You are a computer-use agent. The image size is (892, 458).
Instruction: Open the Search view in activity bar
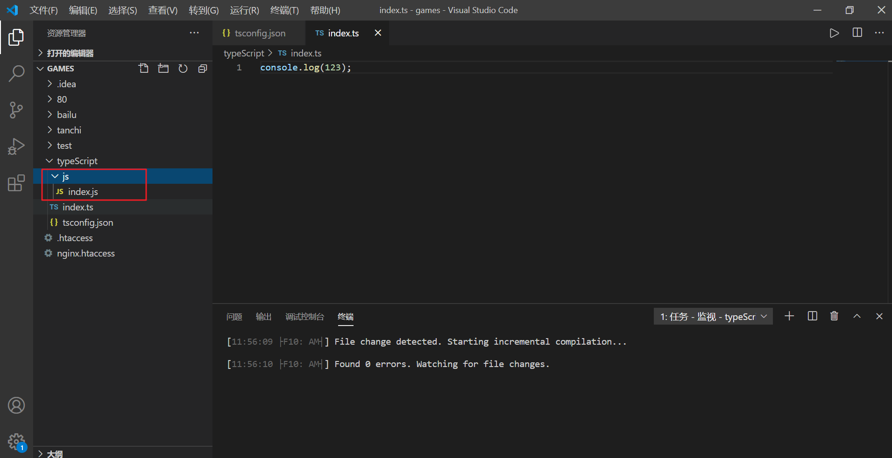tap(17, 73)
